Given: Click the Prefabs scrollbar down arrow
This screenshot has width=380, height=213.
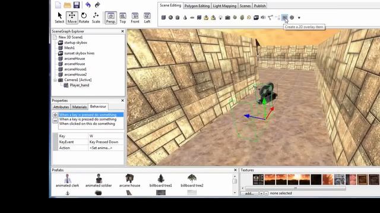Looking at the screenshot, I should [x=235, y=193].
